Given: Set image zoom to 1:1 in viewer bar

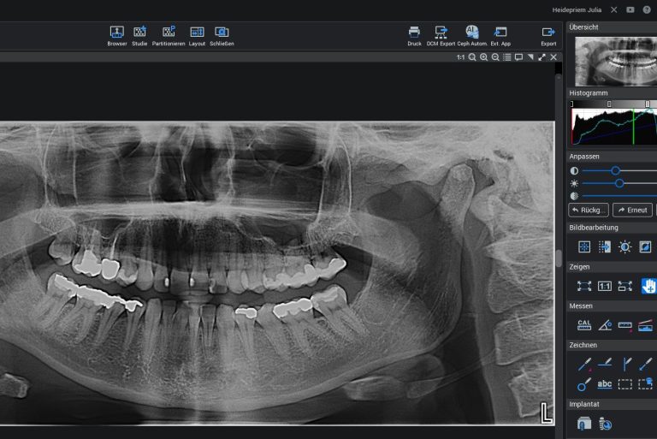Looking at the screenshot, I should click(460, 57).
